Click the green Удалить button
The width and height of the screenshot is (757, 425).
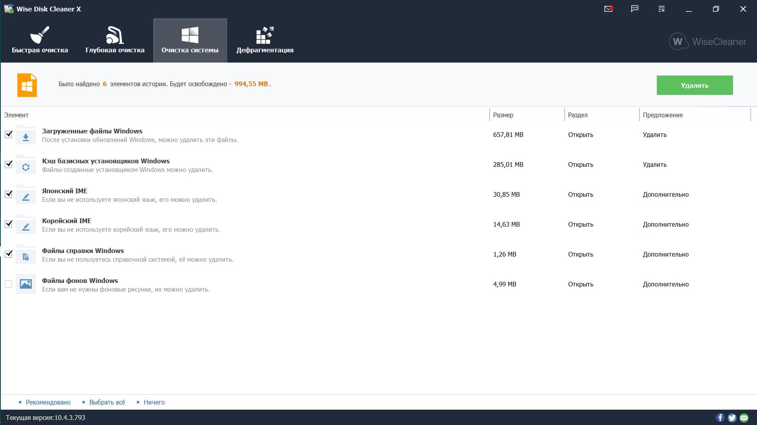click(695, 85)
